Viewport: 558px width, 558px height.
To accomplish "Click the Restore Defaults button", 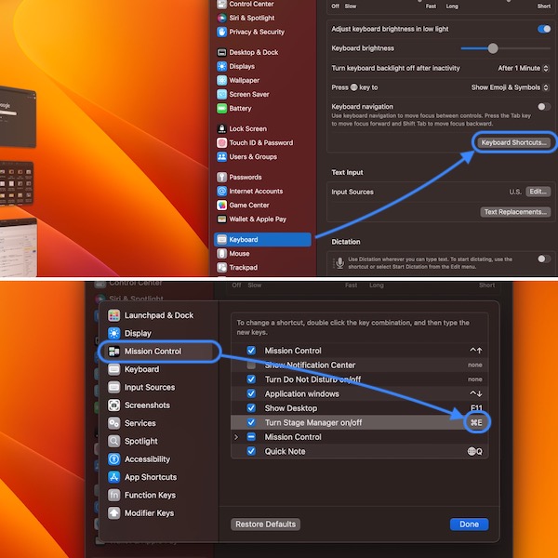I will pos(265,525).
